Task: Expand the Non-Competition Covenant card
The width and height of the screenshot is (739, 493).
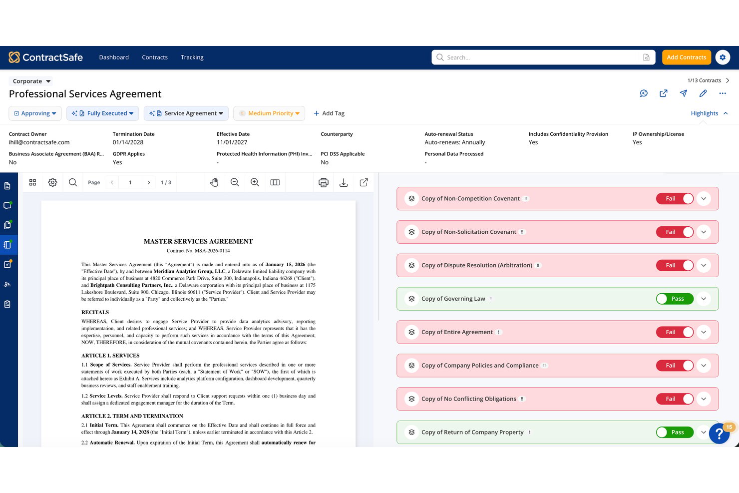Action: [704, 198]
